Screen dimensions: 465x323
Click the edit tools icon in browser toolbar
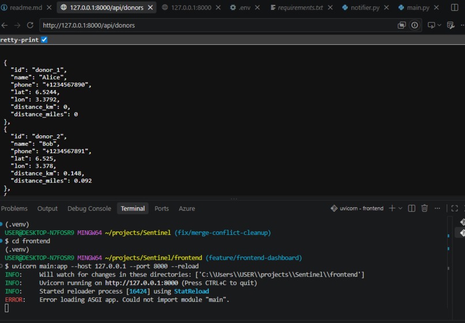click(x=451, y=25)
